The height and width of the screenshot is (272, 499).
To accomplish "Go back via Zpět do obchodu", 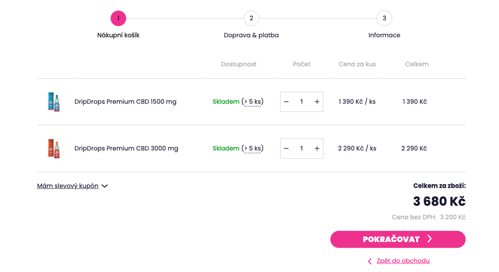I will [403, 261].
